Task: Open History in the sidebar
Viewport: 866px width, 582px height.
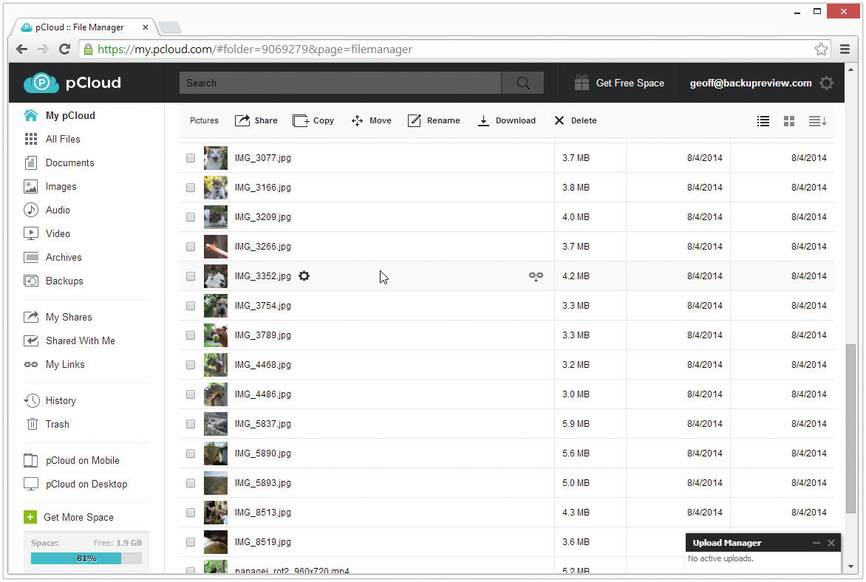Action: (x=50, y=400)
